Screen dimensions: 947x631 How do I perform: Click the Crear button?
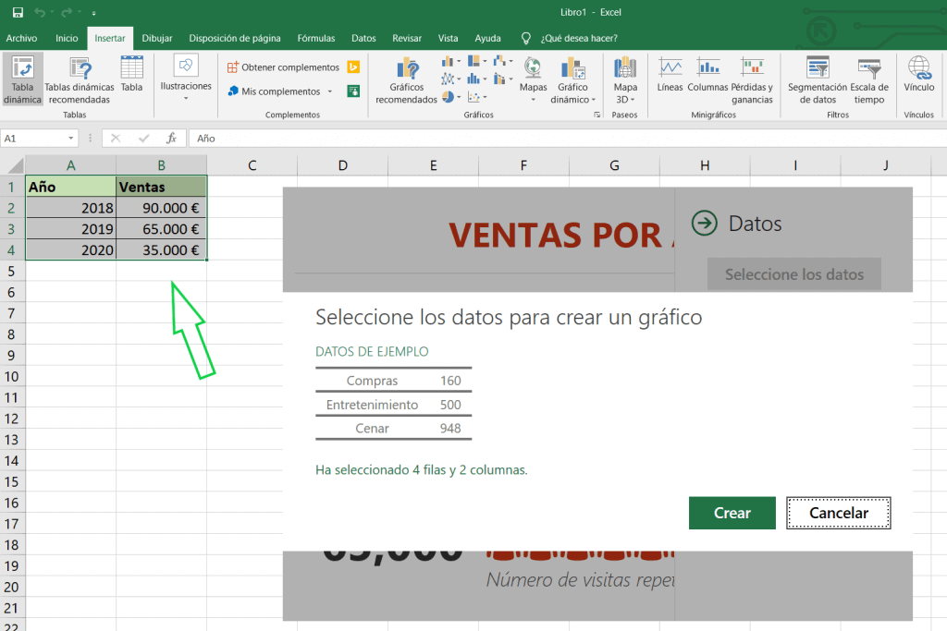pyautogui.click(x=732, y=513)
